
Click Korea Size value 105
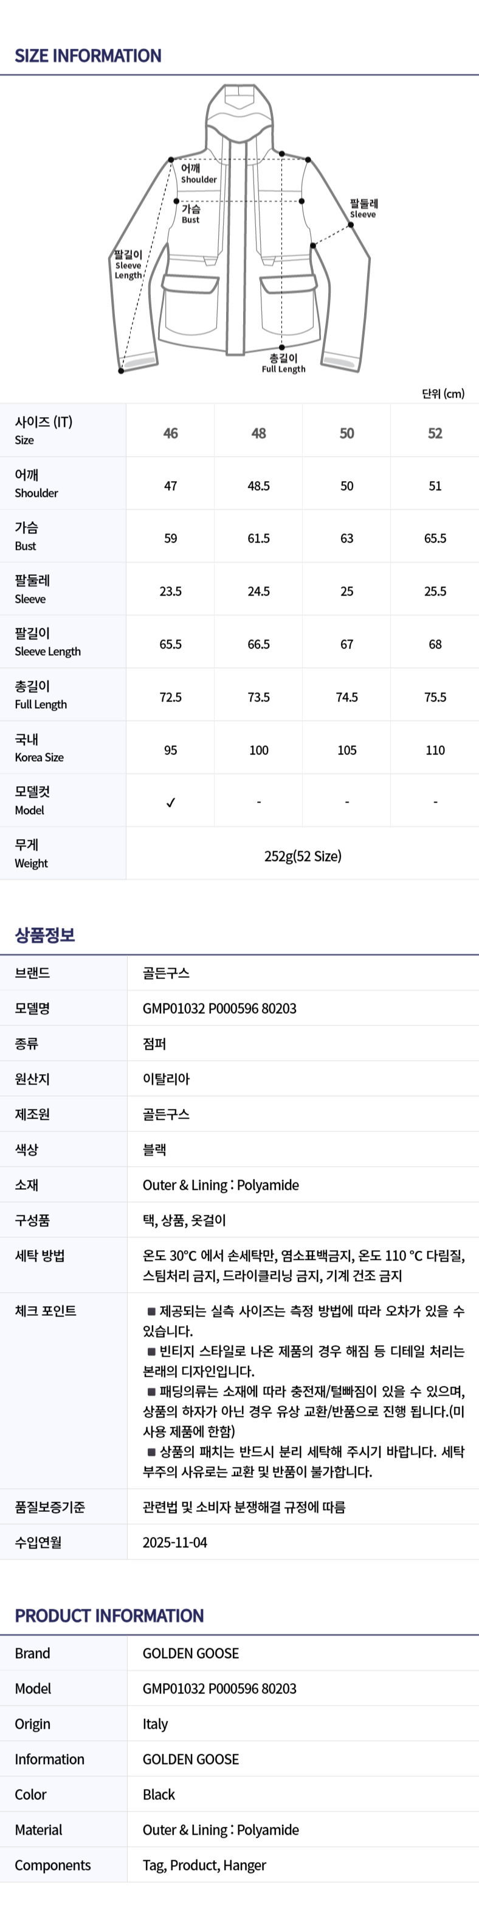pos(346,750)
